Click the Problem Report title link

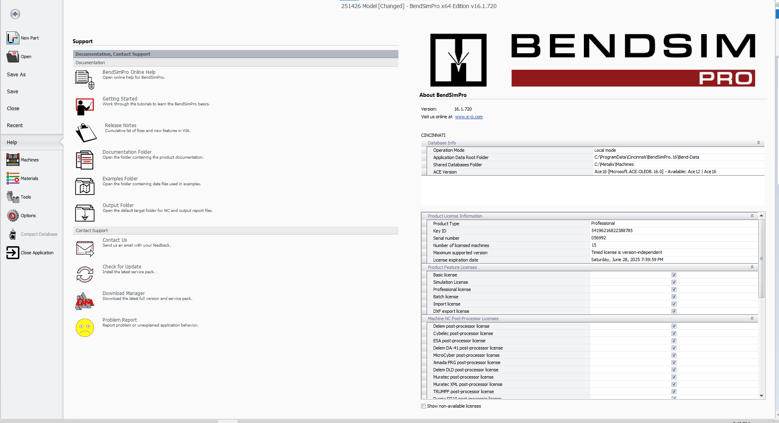pos(120,320)
